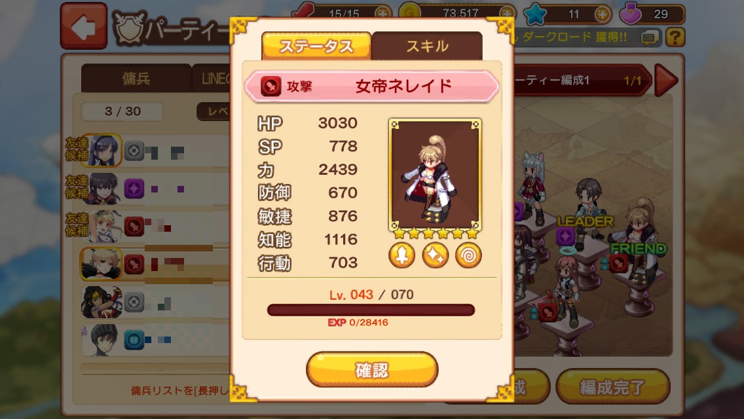Select the ステータス tab
Viewport: 744px width, 419px height.
point(316,46)
